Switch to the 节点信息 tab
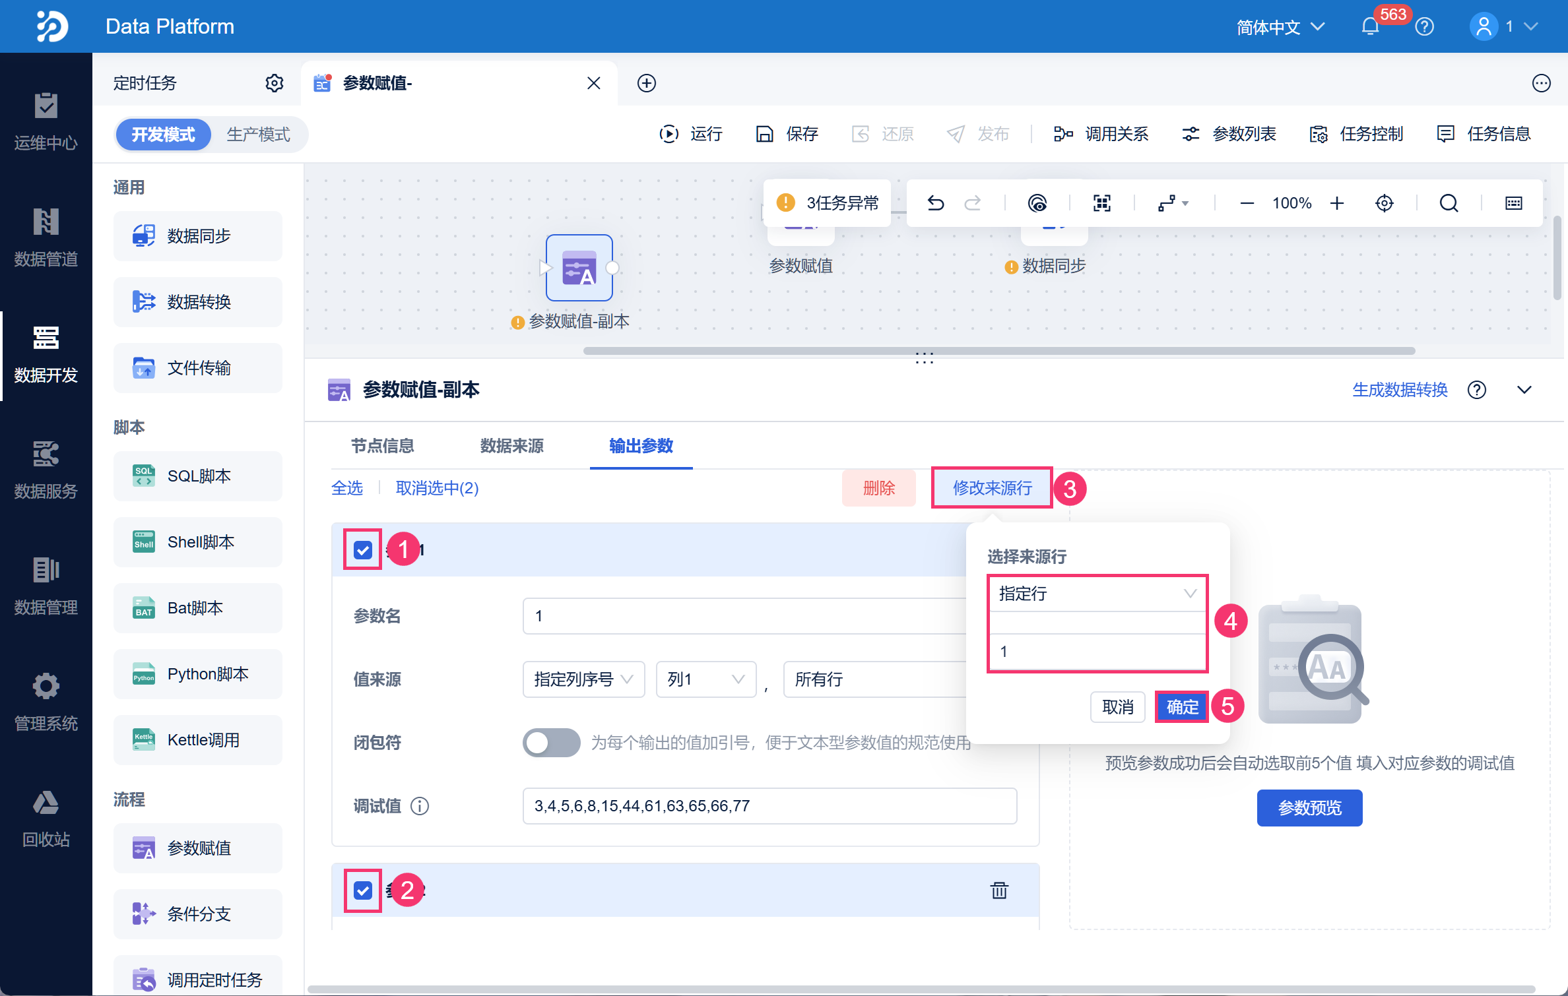The width and height of the screenshot is (1568, 996). coord(383,446)
